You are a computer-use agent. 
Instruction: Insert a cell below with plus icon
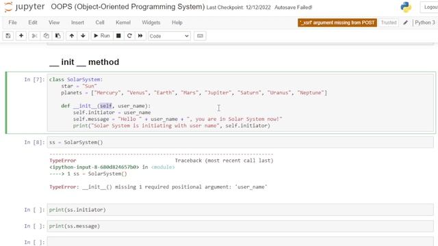21,36
